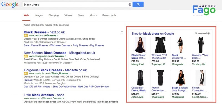Click Womens Low Back dress image

point(201,45)
